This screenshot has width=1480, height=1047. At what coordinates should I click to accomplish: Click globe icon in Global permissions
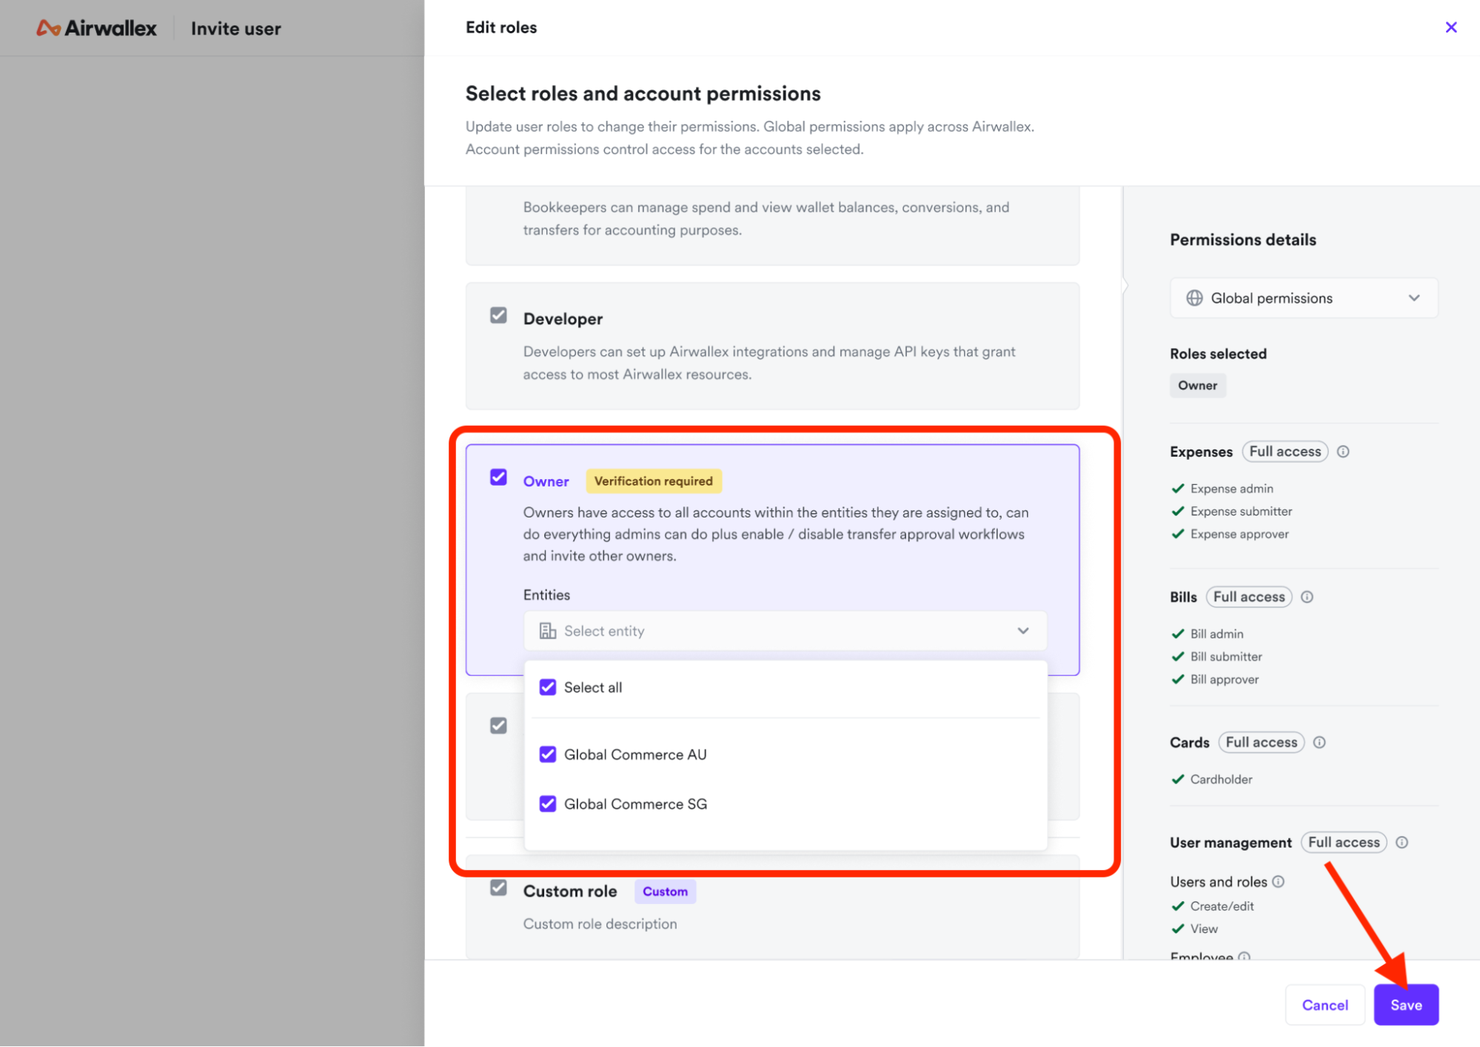point(1194,298)
